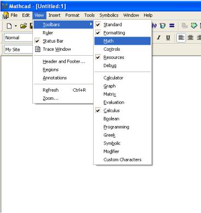Image resolution: width=201 pixels, height=213 pixels.
Task: Click the Mathcad document icon beside File
Action: pos(5,15)
